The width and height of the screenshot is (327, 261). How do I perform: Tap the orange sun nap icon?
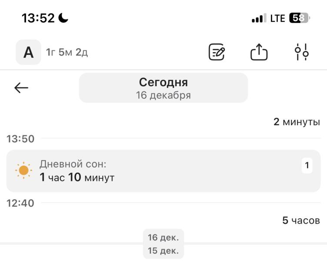coord(23,171)
